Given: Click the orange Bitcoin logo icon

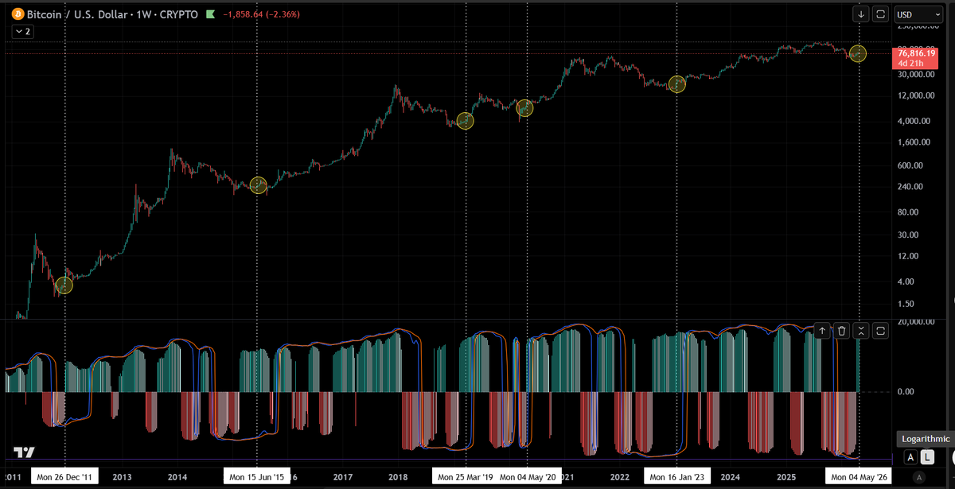Looking at the screenshot, I should point(18,14).
